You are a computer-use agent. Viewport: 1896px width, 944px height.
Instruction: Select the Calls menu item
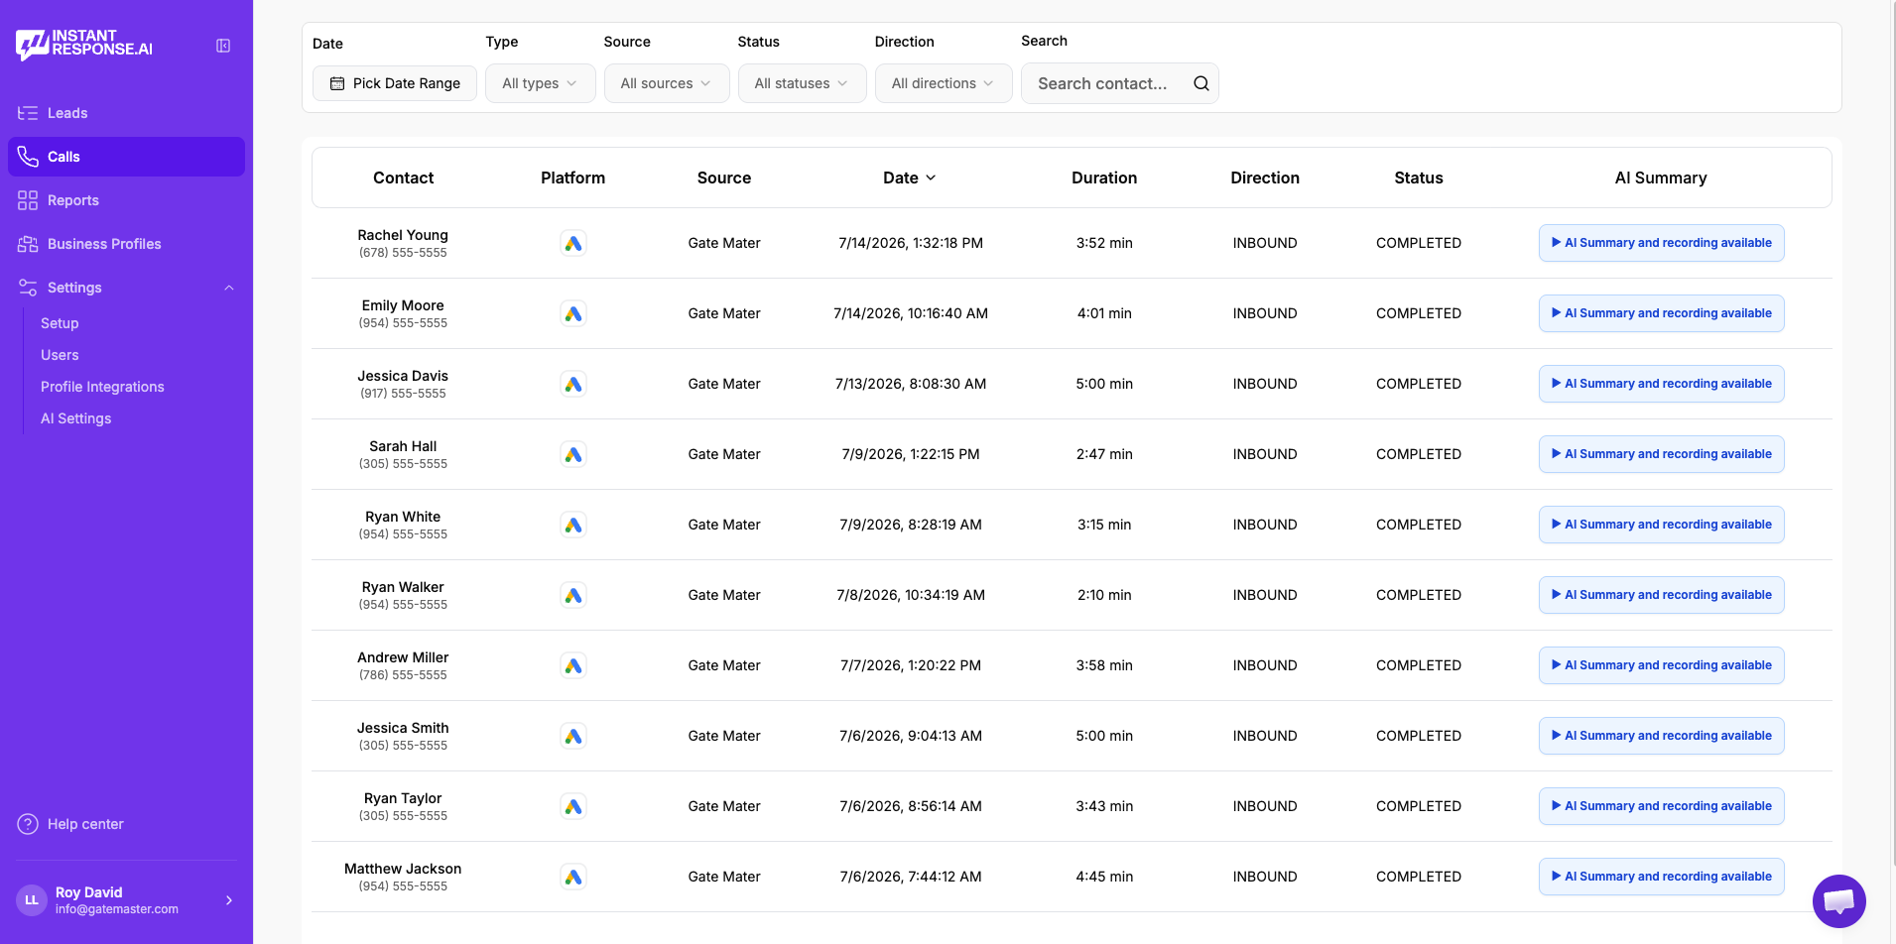(x=126, y=157)
